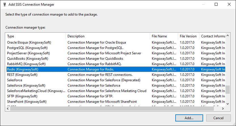
Task: Click the file name cell in PostgreSQL row
Action: (x=164, y=48)
